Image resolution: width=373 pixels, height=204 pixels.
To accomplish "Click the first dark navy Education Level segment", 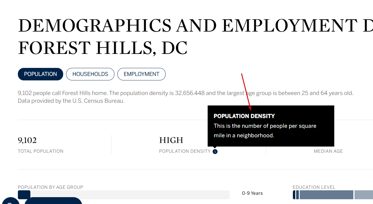I will 294,195.
